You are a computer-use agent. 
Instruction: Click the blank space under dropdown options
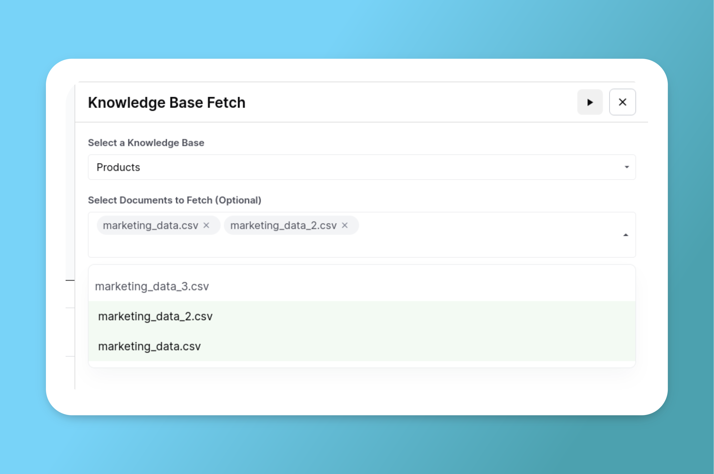point(361,379)
